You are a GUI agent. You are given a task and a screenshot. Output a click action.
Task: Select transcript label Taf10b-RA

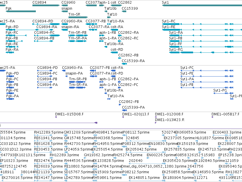[114, 44]
